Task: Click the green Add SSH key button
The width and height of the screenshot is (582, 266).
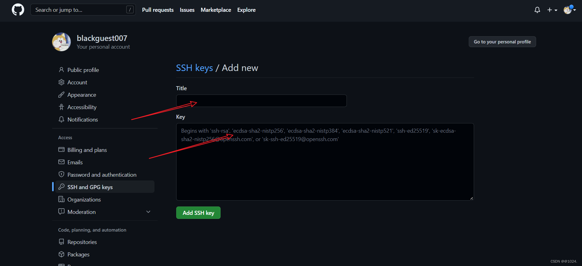Action: click(x=198, y=213)
